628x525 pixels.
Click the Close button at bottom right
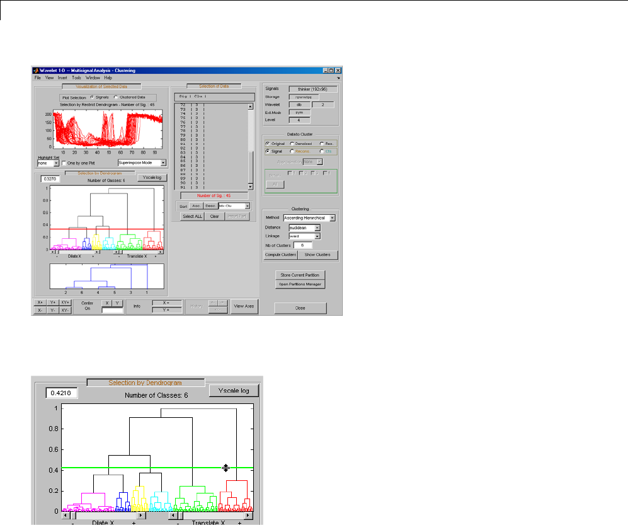pyautogui.click(x=300, y=308)
